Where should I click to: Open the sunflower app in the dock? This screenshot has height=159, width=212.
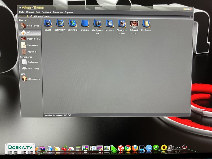click(164, 148)
